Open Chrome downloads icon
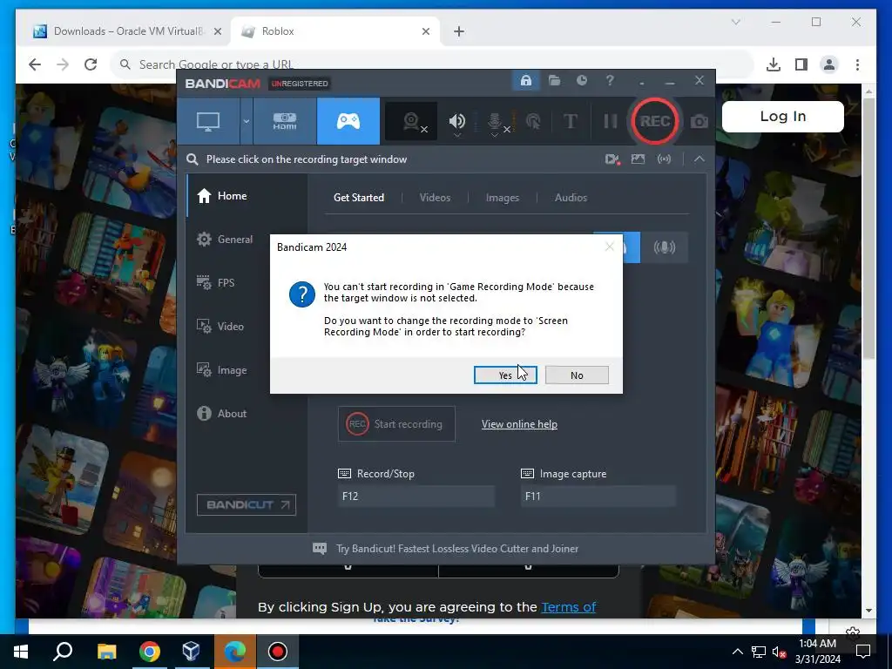 774,64
